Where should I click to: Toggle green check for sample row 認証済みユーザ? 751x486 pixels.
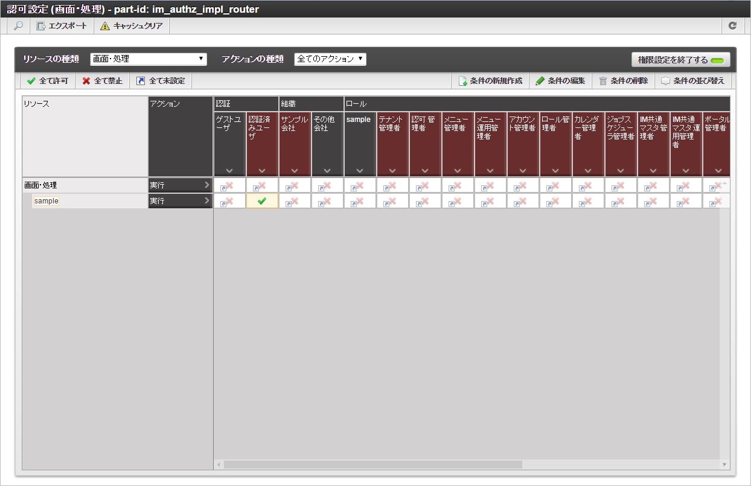262,201
